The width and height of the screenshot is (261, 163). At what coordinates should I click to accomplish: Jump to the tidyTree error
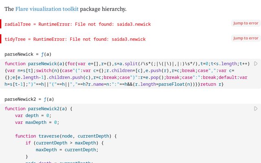point(246,38)
